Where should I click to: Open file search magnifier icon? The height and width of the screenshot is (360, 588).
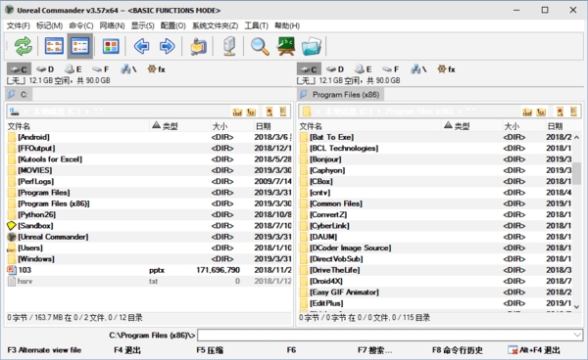pos(260,46)
